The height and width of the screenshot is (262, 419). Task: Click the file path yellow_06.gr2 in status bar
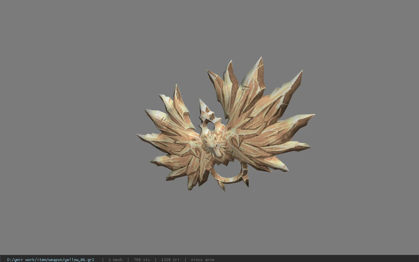pos(51,260)
